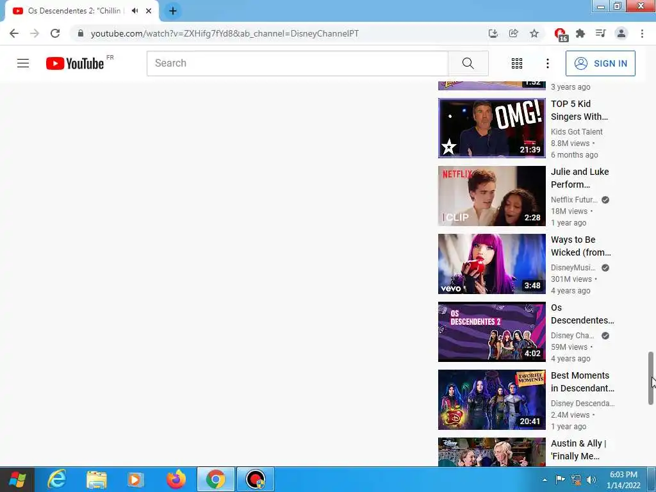This screenshot has height=492, width=656.
Task: Open Windows Explorer folder on taskbar
Action: tap(97, 479)
